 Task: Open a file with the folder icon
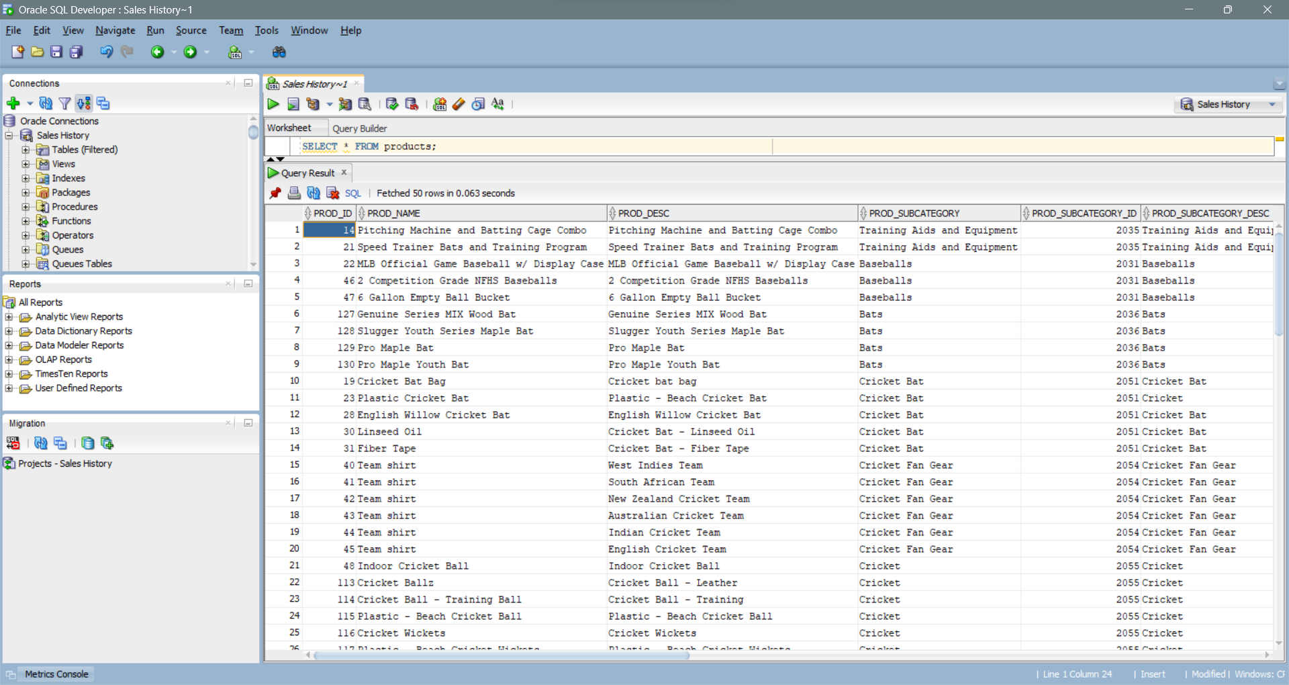pyautogui.click(x=38, y=52)
